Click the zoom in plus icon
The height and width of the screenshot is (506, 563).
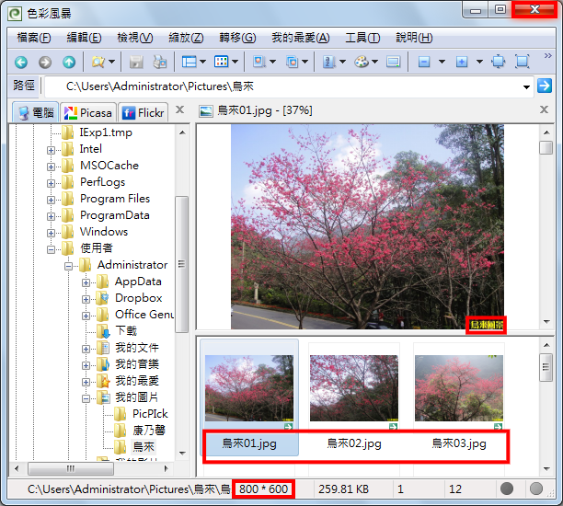[462, 62]
